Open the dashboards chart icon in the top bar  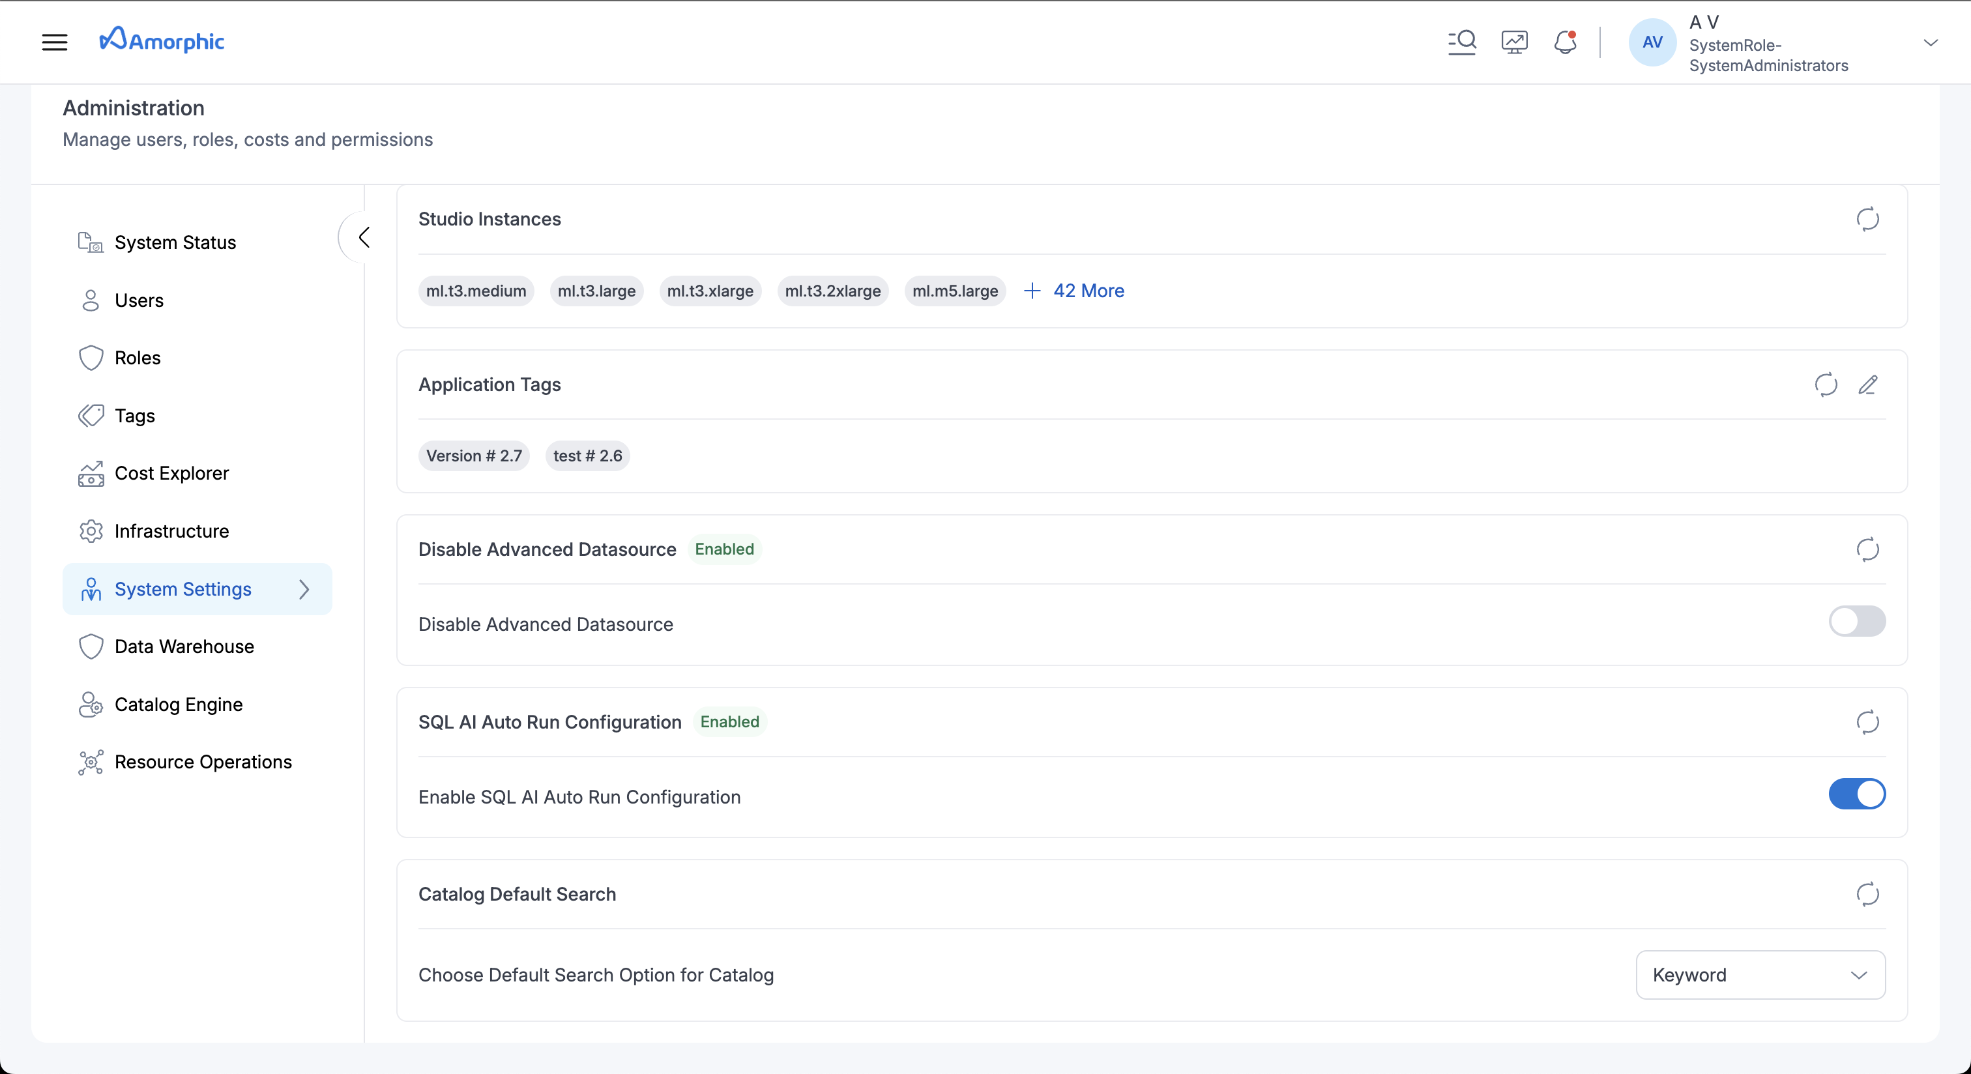[x=1513, y=42]
